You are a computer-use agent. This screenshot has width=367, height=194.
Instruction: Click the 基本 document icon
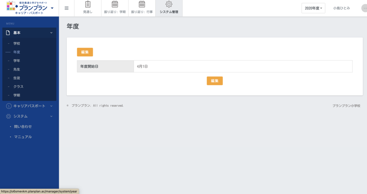[x=8, y=33]
